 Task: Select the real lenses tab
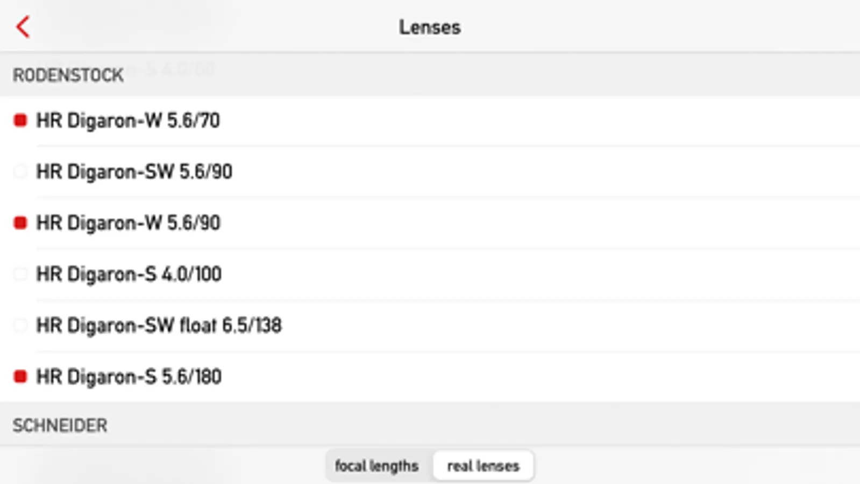tap(483, 466)
